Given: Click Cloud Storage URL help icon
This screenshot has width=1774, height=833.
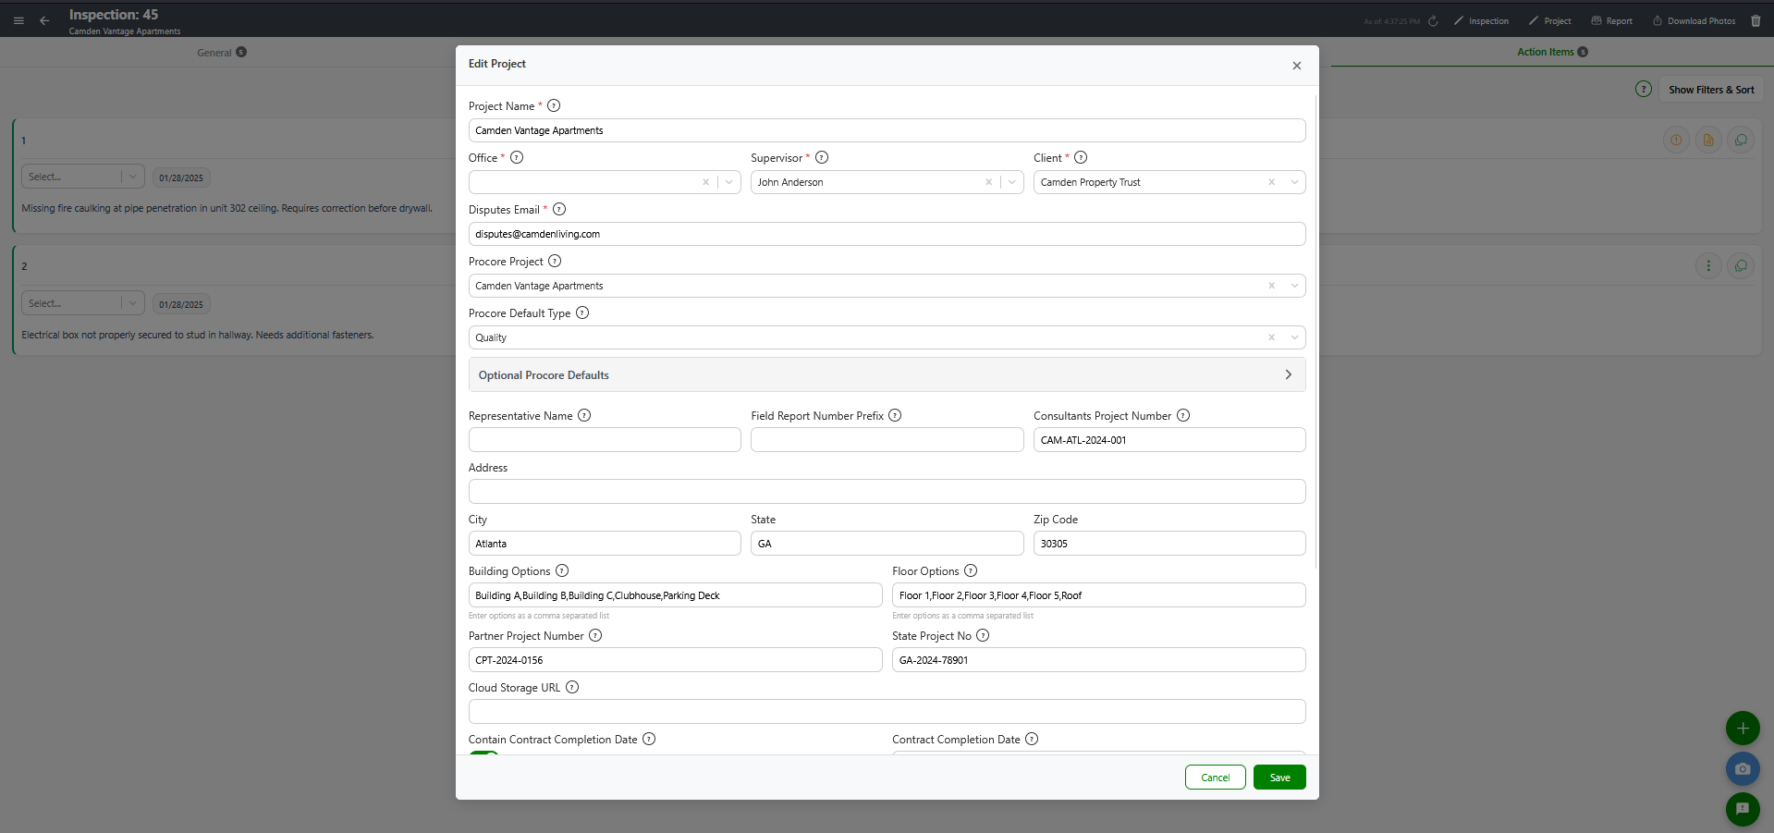Looking at the screenshot, I should tap(572, 688).
